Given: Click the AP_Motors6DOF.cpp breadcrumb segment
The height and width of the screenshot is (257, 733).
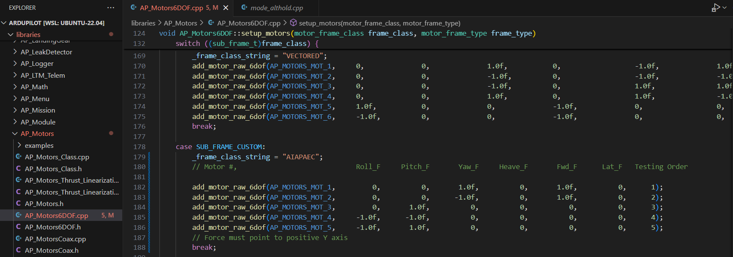Looking at the screenshot, I should [249, 23].
